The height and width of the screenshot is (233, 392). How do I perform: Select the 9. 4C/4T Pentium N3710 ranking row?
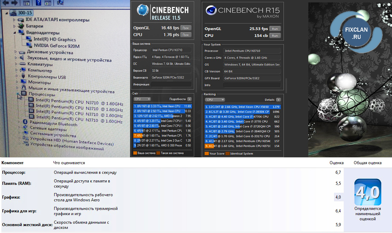click(243, 146)
